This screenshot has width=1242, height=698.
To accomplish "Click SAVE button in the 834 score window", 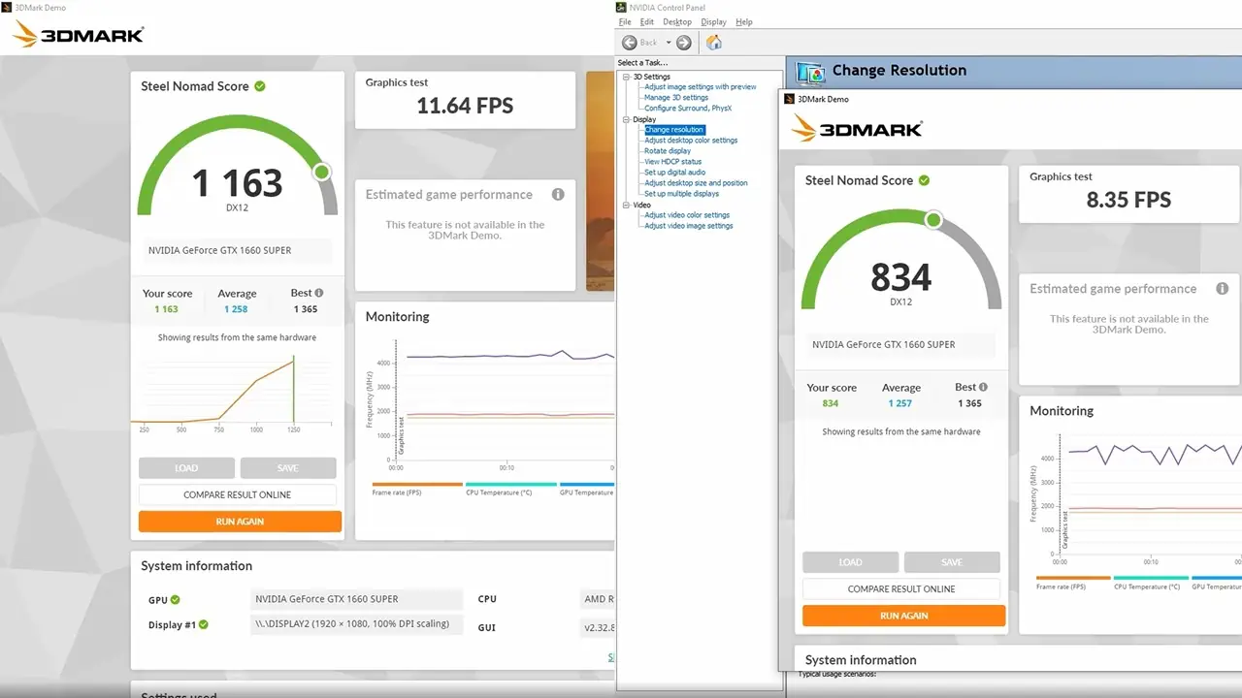I will pyautogui.click(x=952, y=562).
